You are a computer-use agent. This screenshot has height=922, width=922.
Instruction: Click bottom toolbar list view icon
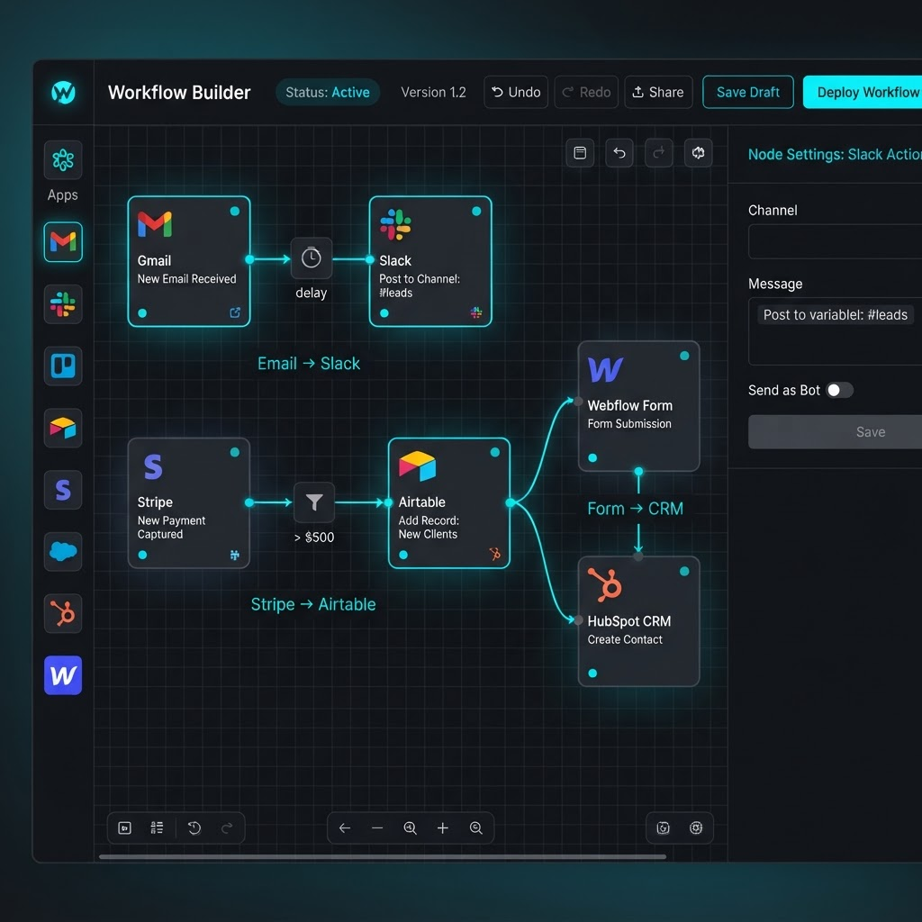[157, 828]
